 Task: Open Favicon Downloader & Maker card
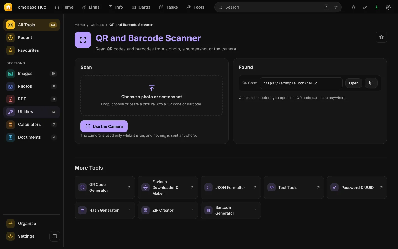(x=168, y=188)
